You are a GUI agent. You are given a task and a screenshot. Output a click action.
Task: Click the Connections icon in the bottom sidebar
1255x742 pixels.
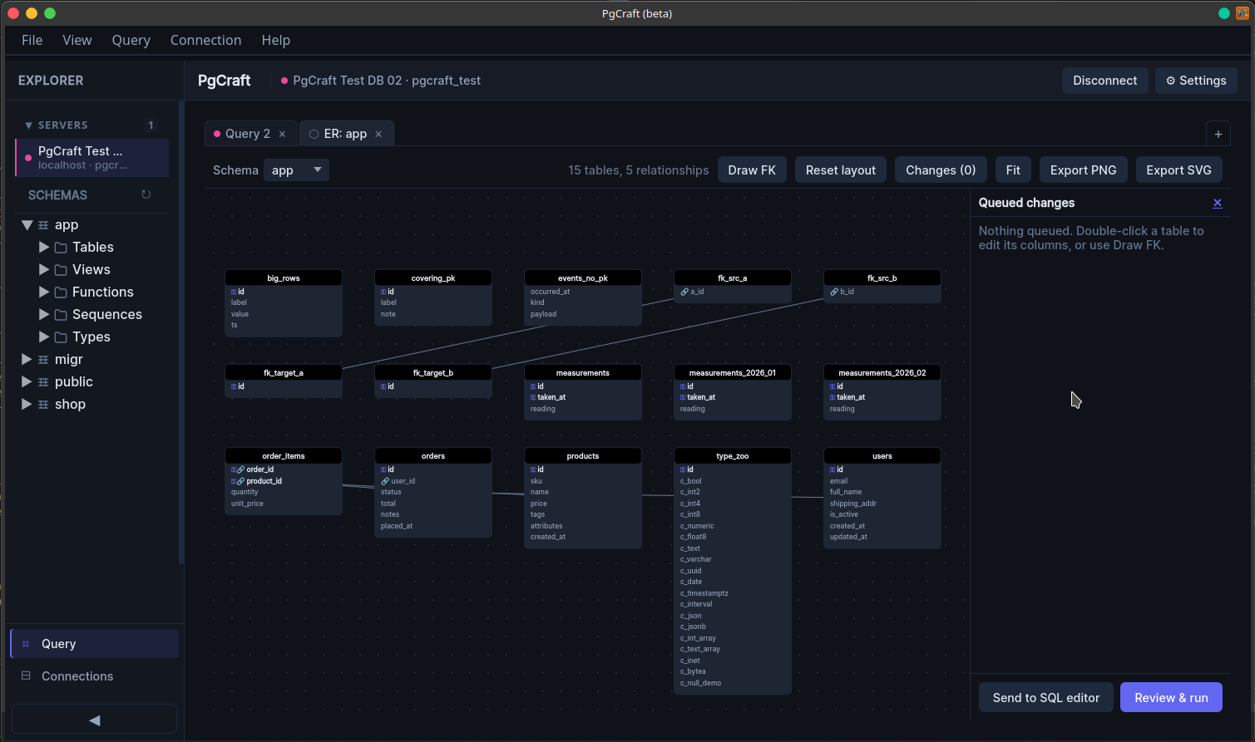pos(26,676)
